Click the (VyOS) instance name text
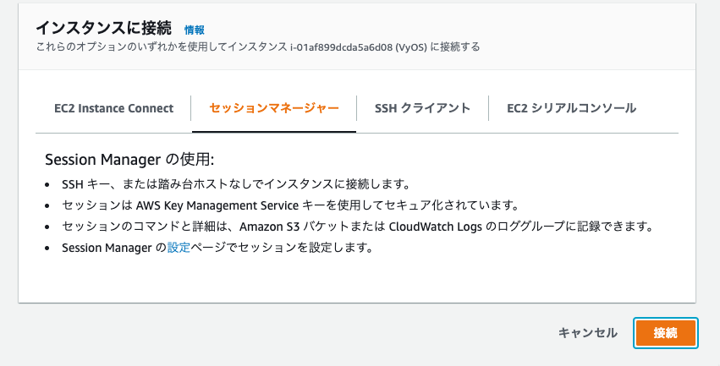Screen dimensions: 720x366 [411, 46]
